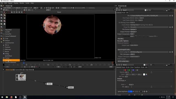The width and height of the screenshot is (176, 99).
Task: Toggle Advanced Options under Decoder Options
Action: click(130, 43)
